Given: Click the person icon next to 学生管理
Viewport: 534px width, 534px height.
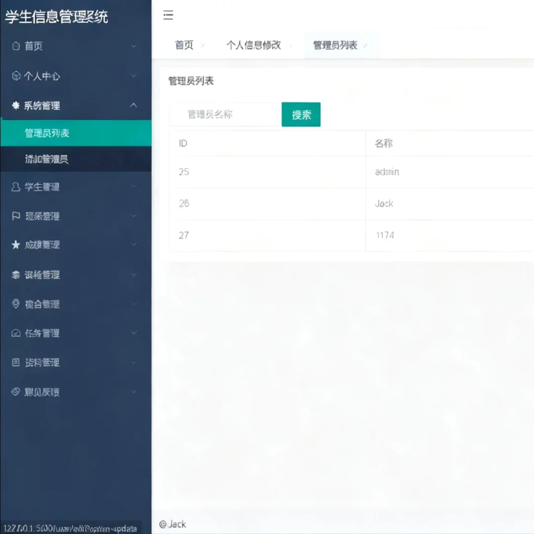Looking at the screenshot, I should [x=15, y=187].
